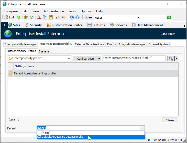This screenshot has width=187, height=143.
Task: Open Customization Center navigation item
Action: point(64,25)
